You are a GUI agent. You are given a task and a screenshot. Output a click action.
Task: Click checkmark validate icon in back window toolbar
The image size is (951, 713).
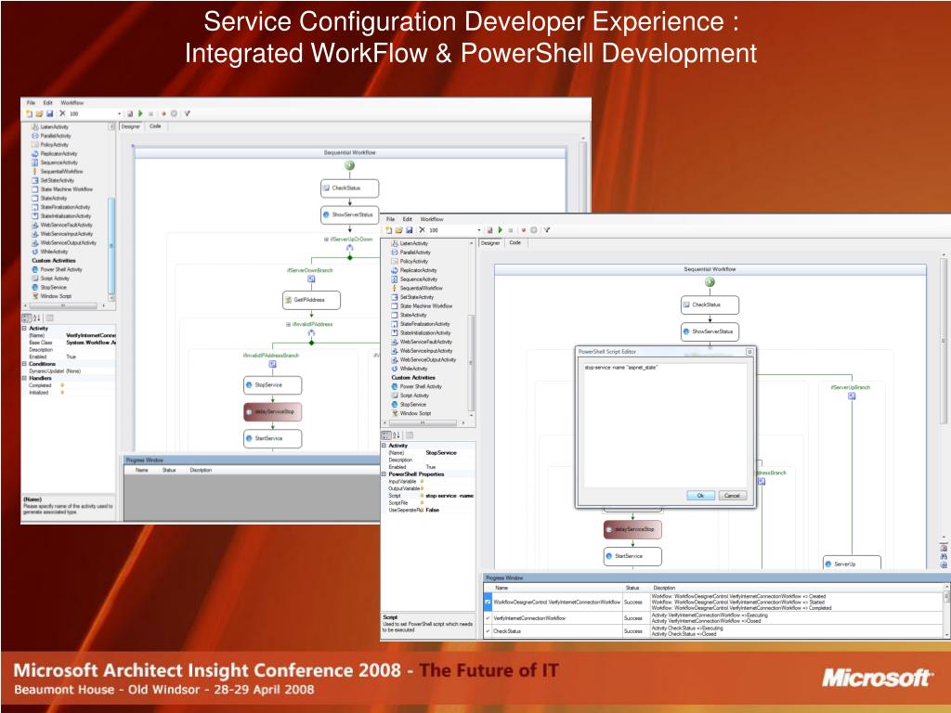pos(187,113)
